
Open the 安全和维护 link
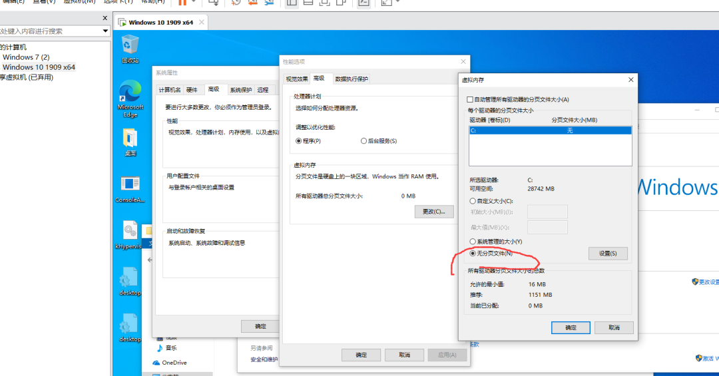[x=264, y=359]
